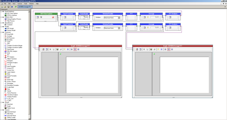Open the View menu

tap(14, 4)
